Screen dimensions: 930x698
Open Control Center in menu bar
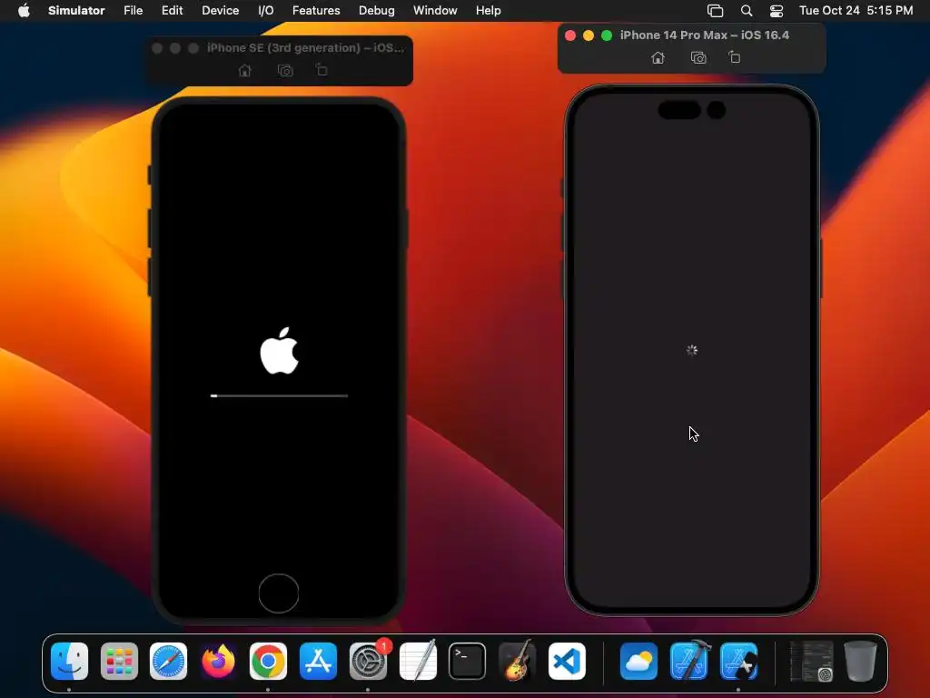pos(777,11)
